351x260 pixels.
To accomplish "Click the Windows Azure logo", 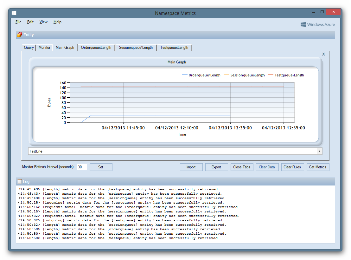I will (x=318, y=24).
